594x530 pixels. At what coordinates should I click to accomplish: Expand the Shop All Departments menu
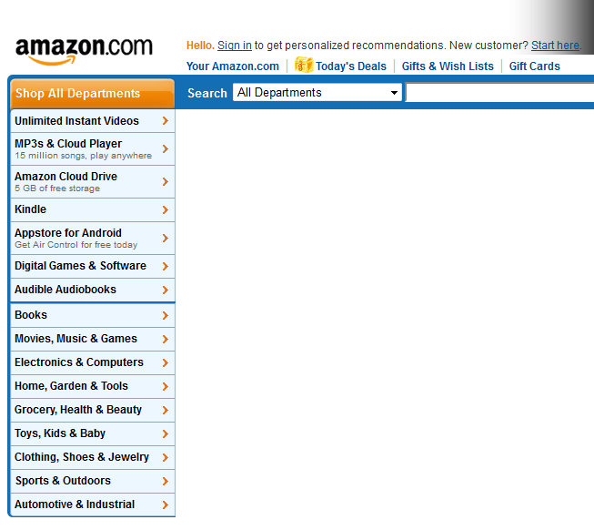[x=91, y=94]
